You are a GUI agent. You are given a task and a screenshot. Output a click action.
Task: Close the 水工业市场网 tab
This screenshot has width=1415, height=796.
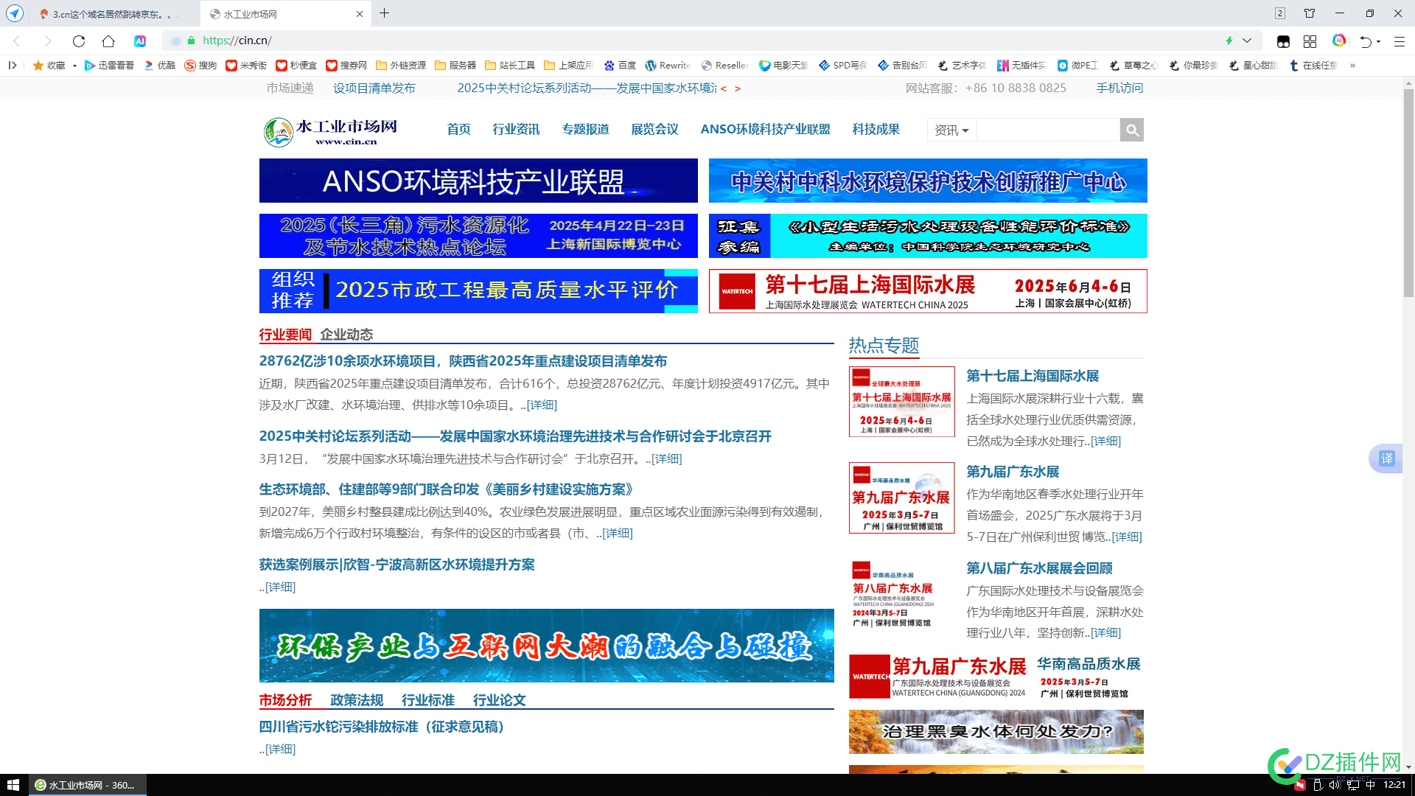pyautogui.click(x=360, y=14)
